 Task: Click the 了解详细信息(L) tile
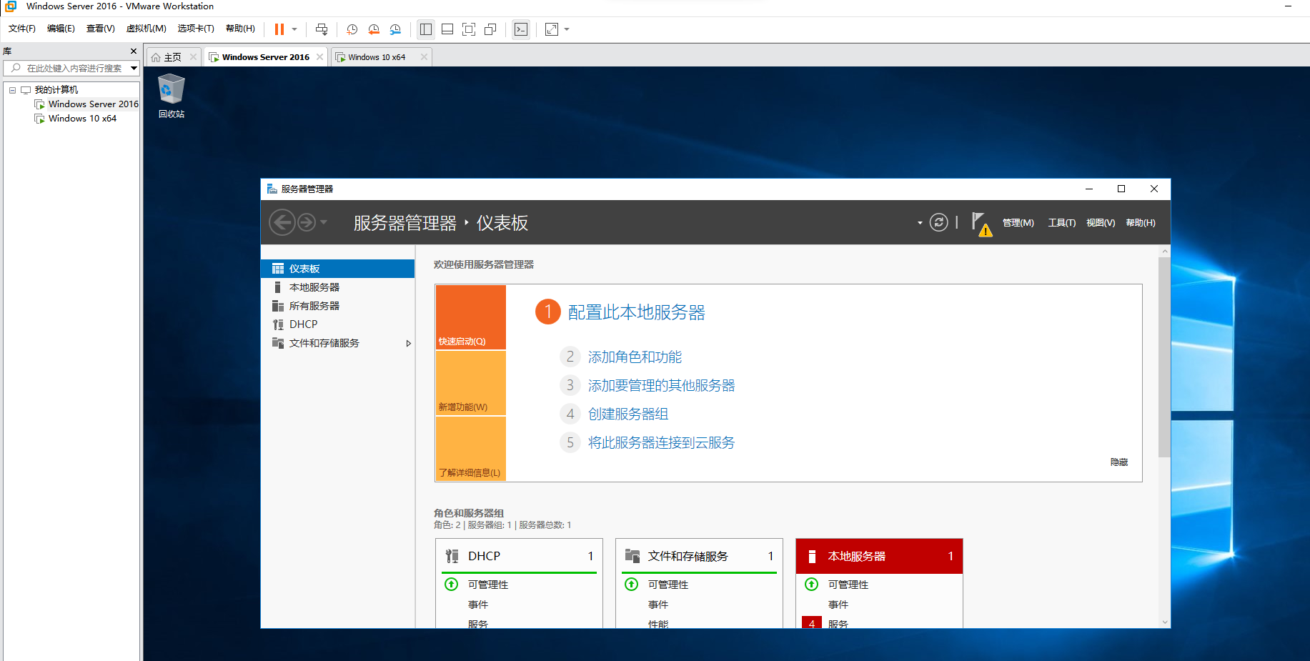470,449
